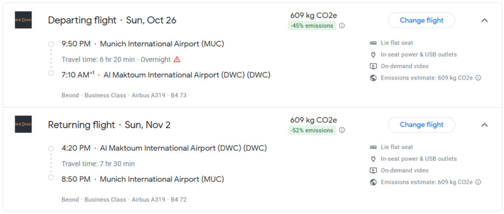Click info icon beside -52% emissions badge
The image size is (504, 214).
342,131
